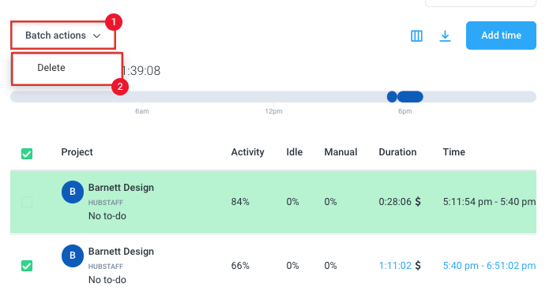
Task: Click the Add time button
Action: [x=501, y=35]
